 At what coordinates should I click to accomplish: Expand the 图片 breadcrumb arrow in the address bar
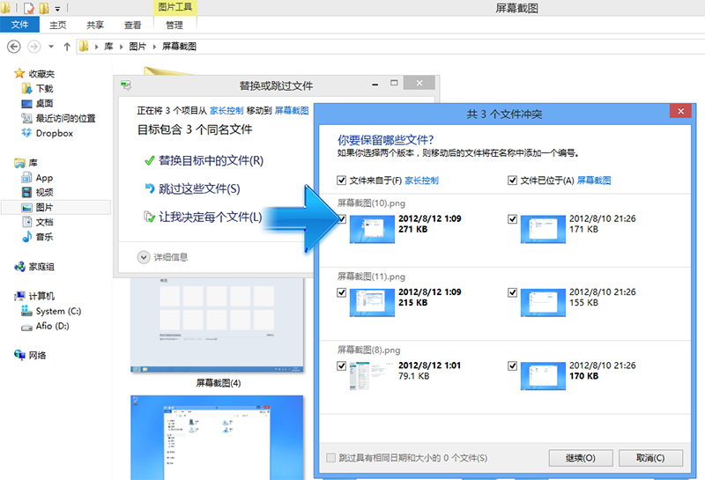click(154, 47)
